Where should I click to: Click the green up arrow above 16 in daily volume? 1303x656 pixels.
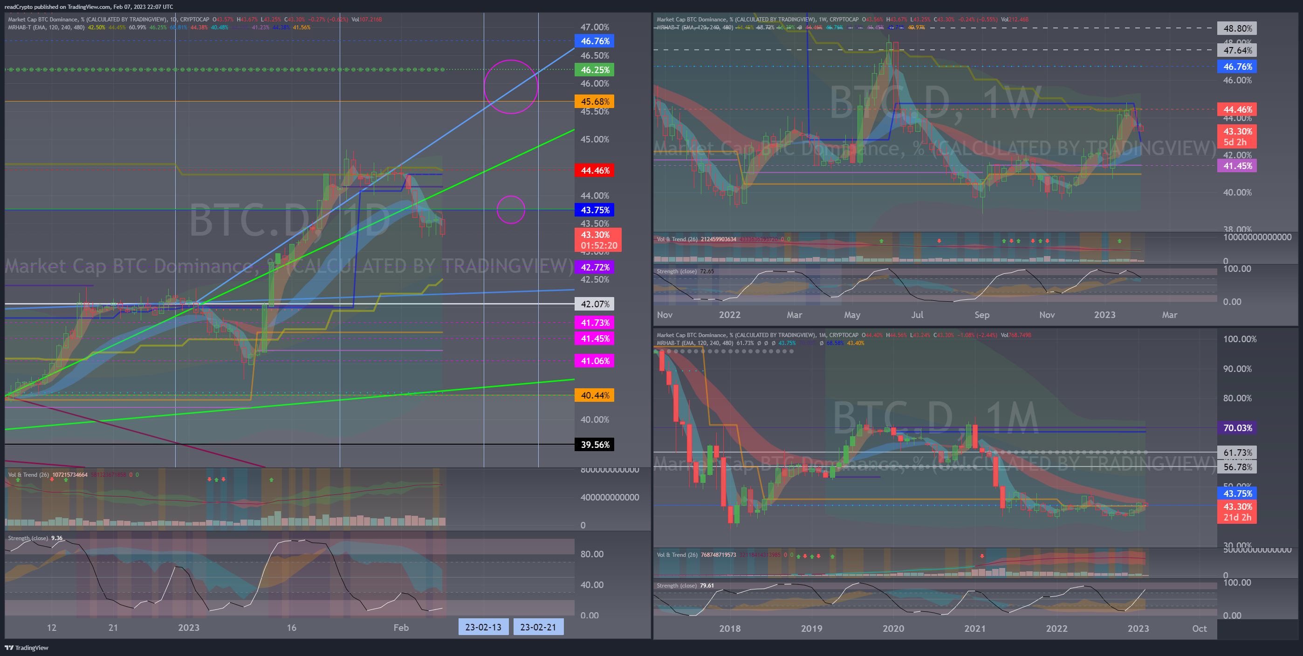[x=272, y=480]
